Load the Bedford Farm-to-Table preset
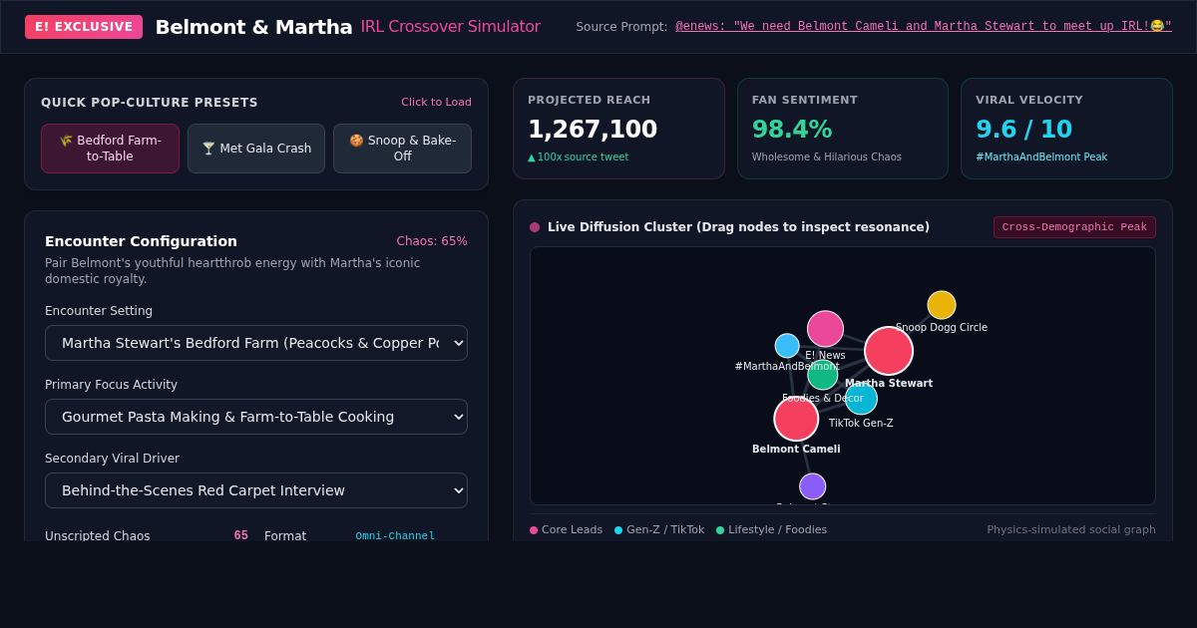Viewport: 1197px width, 628px height. coord(110,149)
